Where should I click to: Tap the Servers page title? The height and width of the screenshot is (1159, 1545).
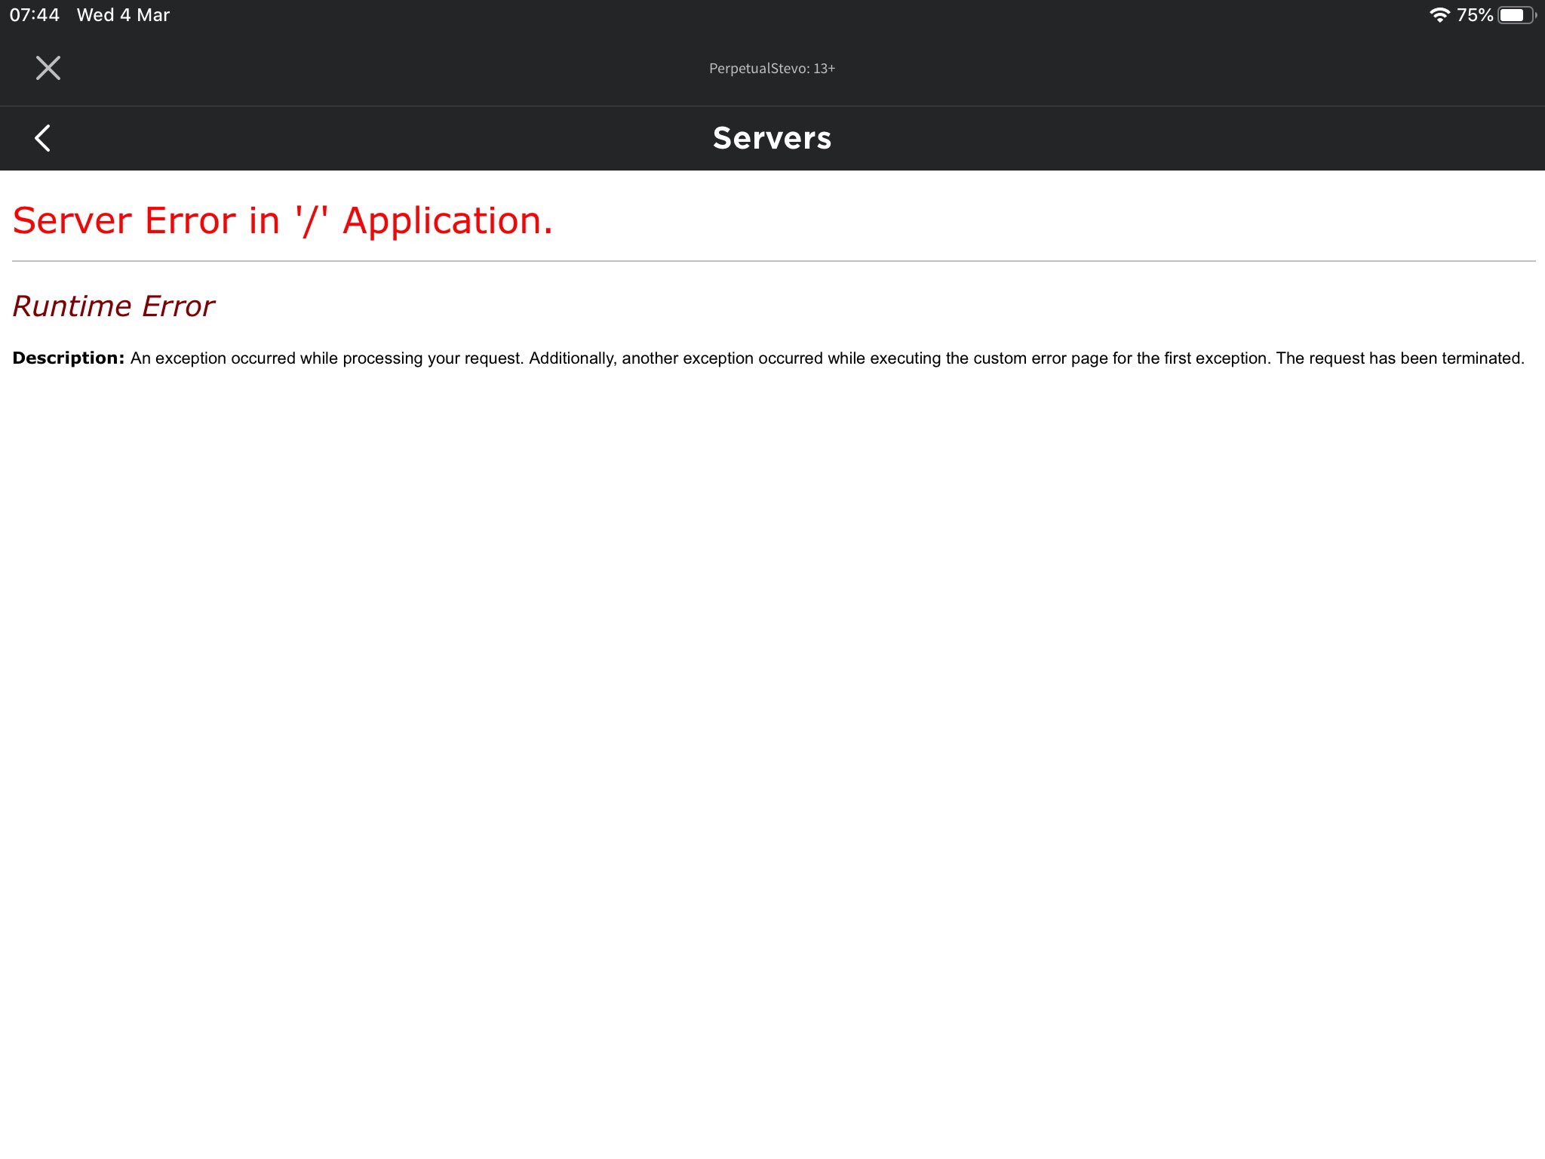(x=772, y=138)
